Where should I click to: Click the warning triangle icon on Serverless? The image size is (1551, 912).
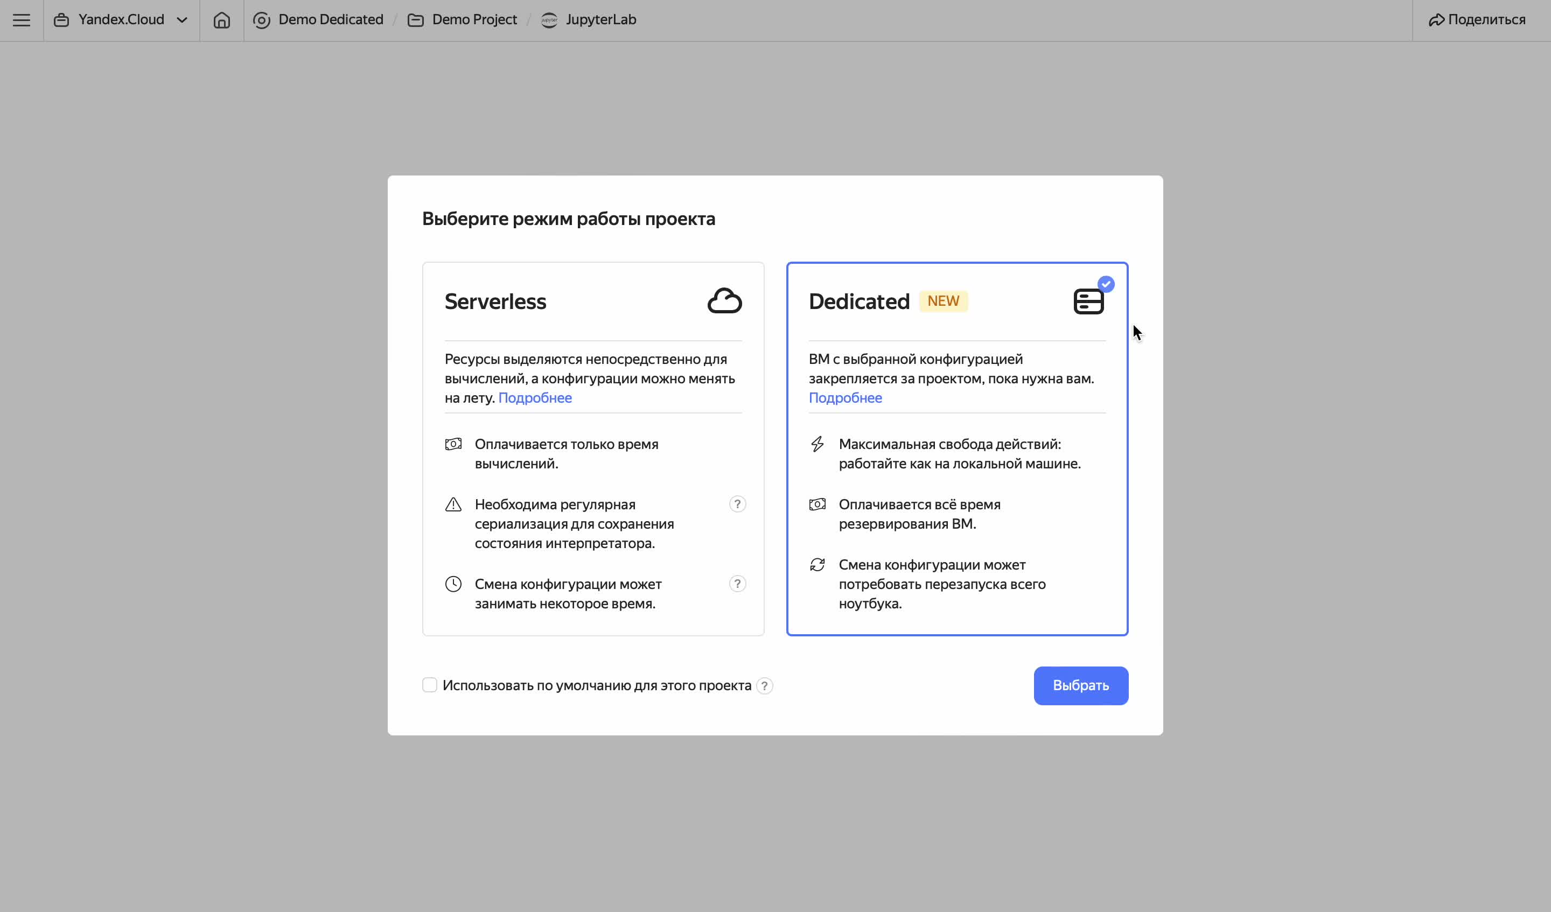pyautogui.click(x=453, y=504)
